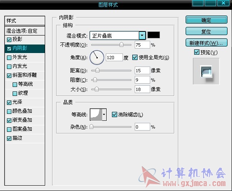Click the 确定 OK button
Screen dimensions: 232x191
(x=206, y=20)
